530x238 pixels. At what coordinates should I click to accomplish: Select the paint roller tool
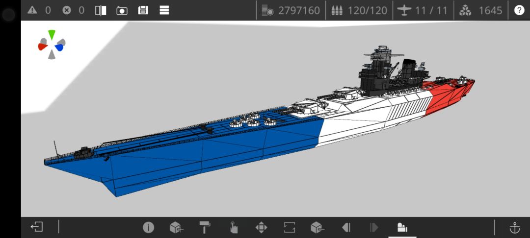tap(205, 228)
